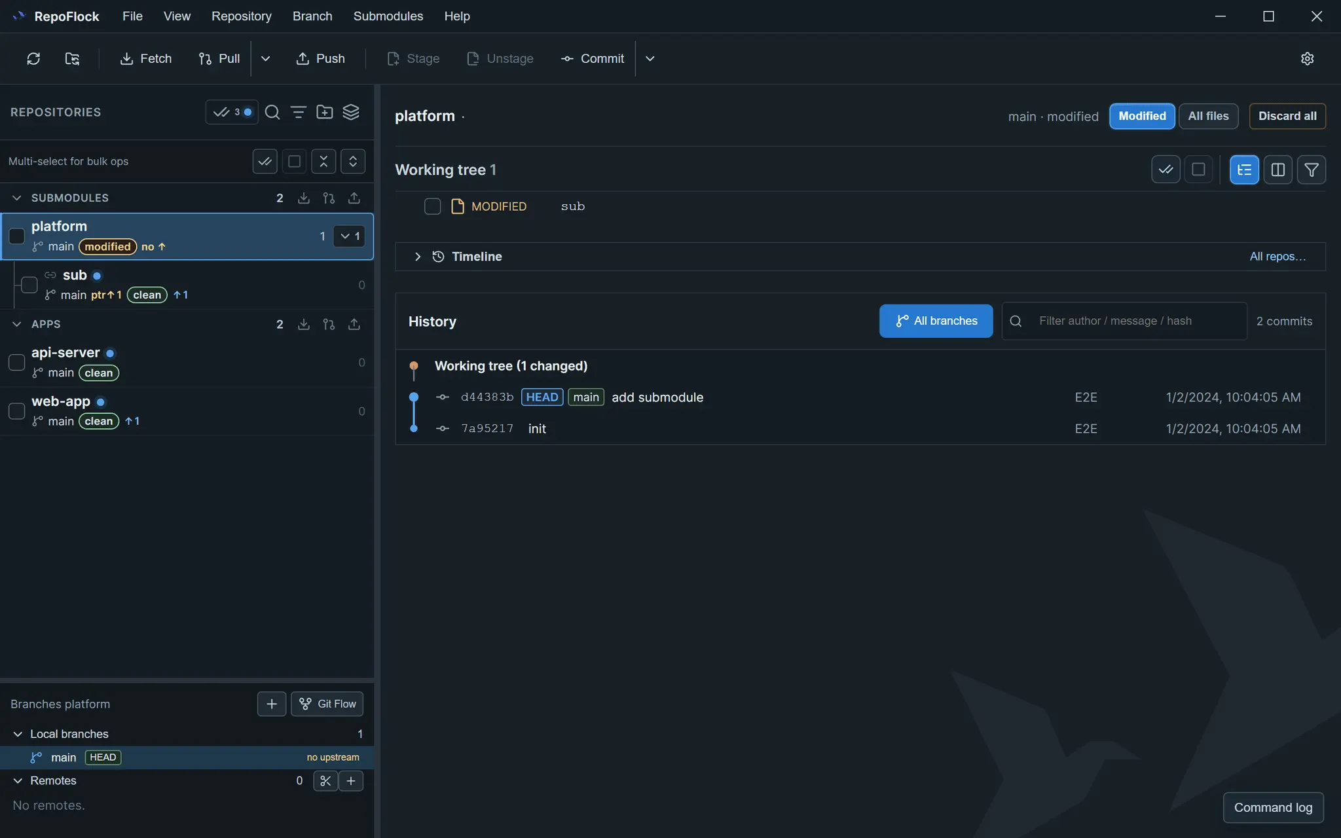
Task: Tick the MODIFIED sub file checkbox
Action: [x=432, y=206]
